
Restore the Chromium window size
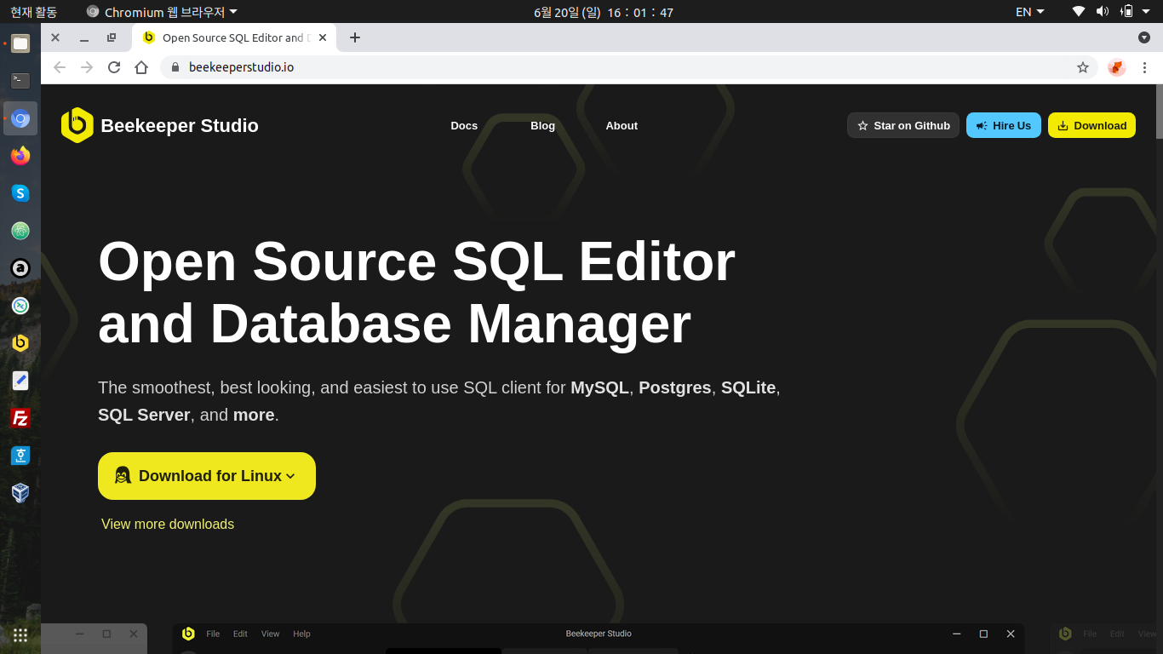(112, 37)
